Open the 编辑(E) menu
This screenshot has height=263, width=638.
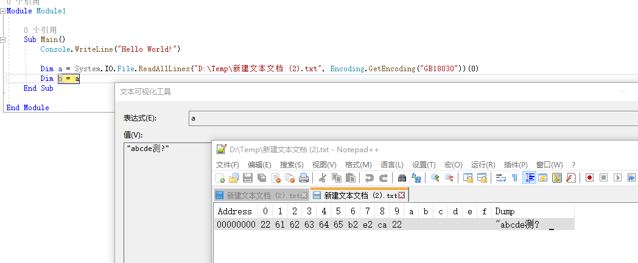(x=259, y=165)
